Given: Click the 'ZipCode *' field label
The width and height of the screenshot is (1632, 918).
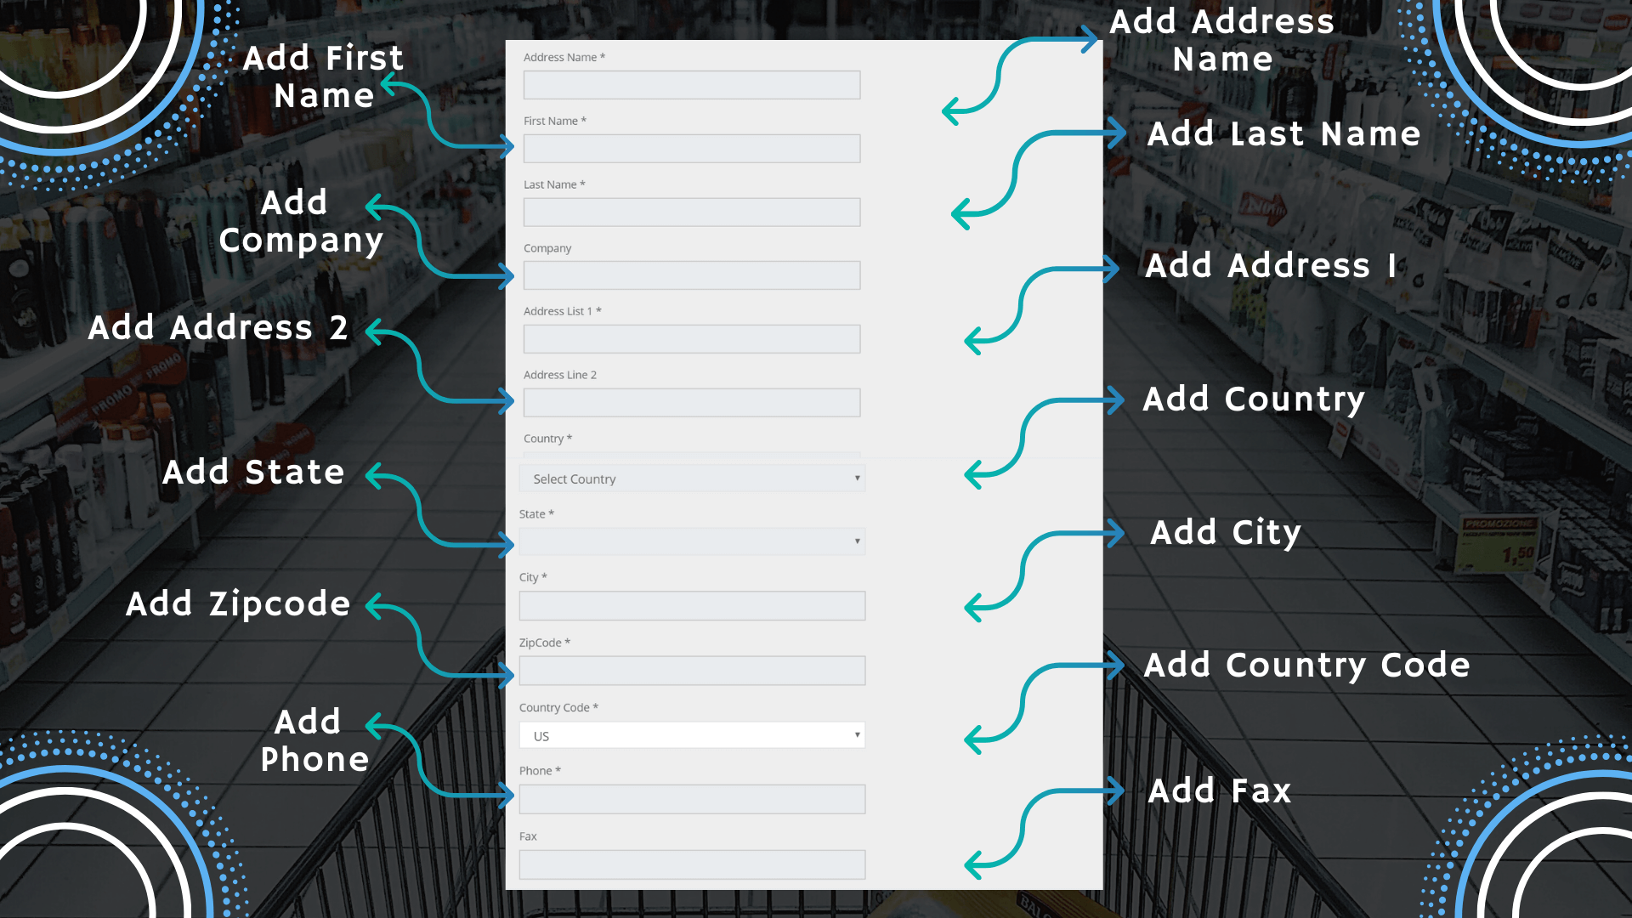Looking at the screenshot, I should pos(545,643).
